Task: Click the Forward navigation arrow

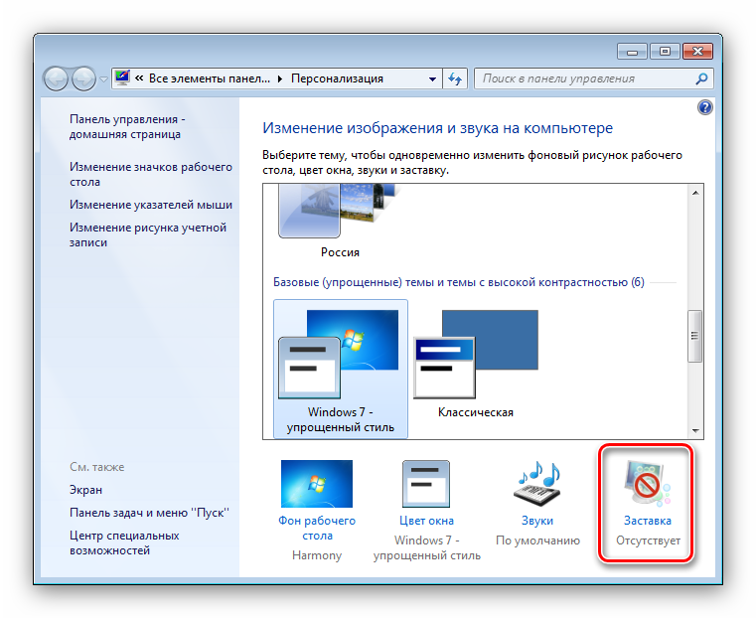Action: pyautogui.click(x=83, y=78)
